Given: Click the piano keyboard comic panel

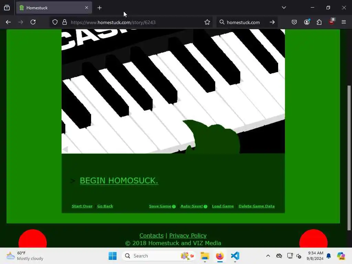Looking at the screenshot, I should tap(173, 91).
